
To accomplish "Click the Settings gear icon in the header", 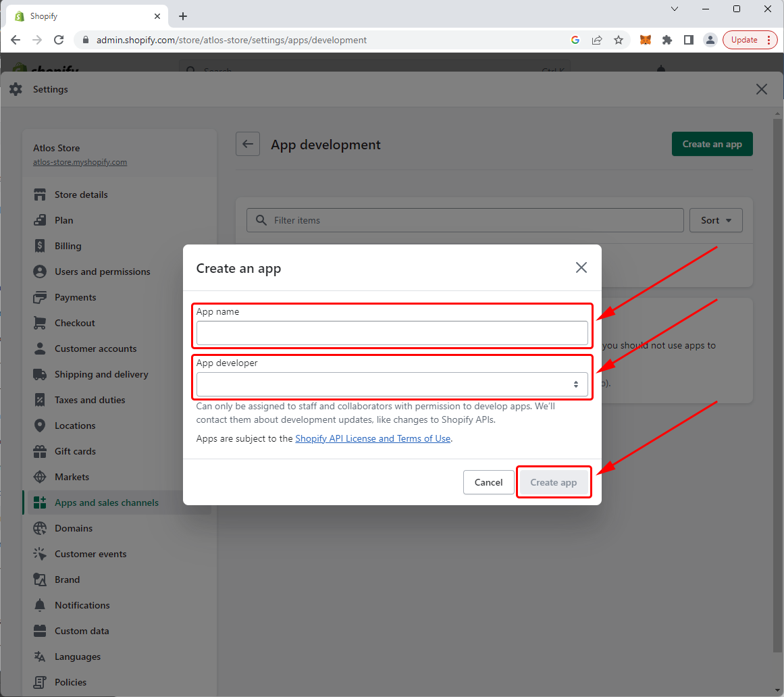I will (16, 89).
